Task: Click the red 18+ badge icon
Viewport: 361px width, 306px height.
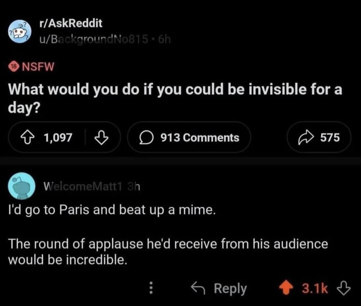Action: pos(14,67)
